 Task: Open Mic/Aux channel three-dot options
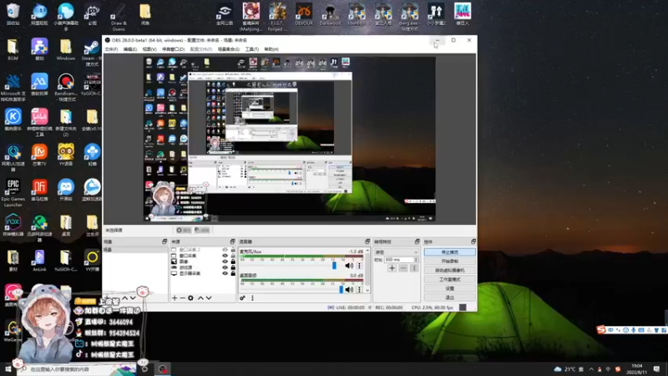coord(359,266)
